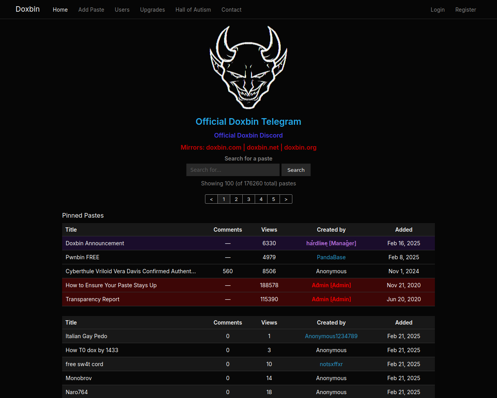The height and width of the screenshot is (398, 497).
Task: Open the Official Doxbin Telegram link
Action: pyautogui.click(x=248, y=122)
